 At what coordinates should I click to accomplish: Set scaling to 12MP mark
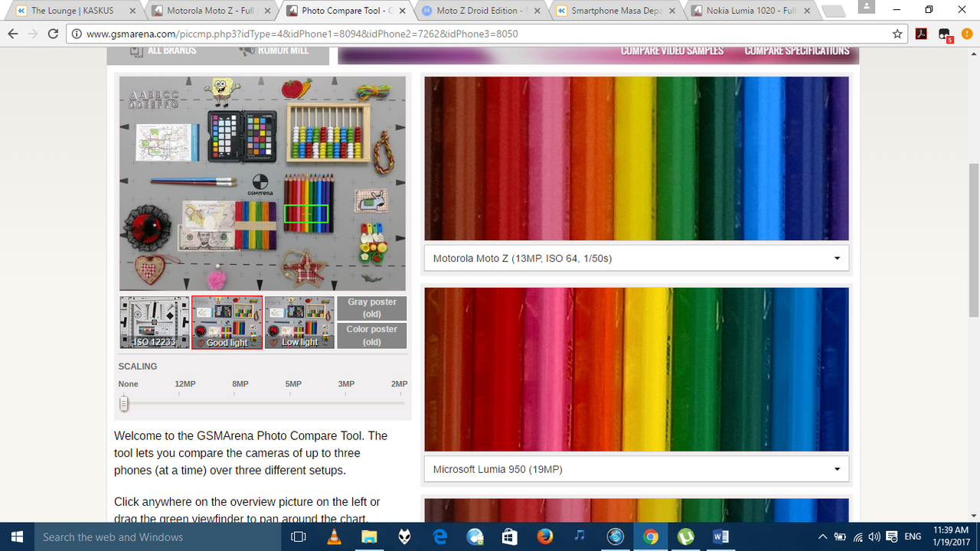coord(185,384)
